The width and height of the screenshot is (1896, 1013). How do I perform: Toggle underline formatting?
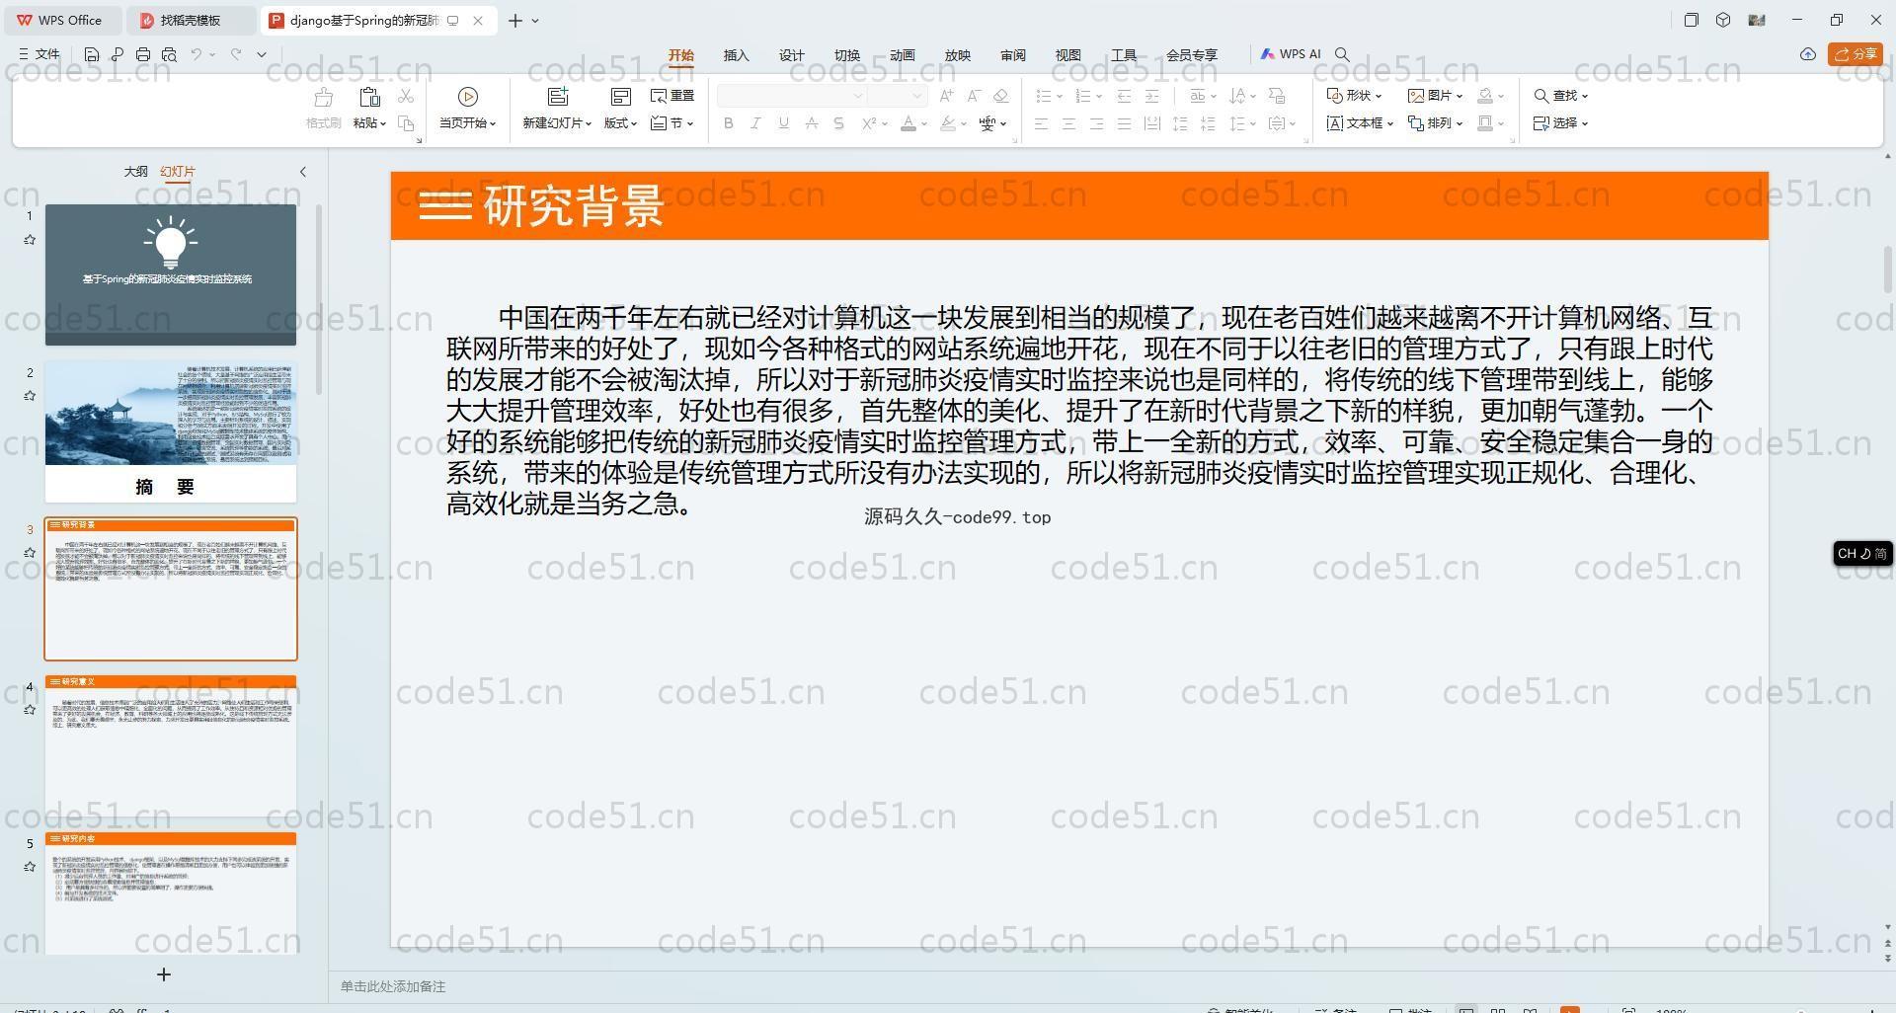(x=783, y=123)
